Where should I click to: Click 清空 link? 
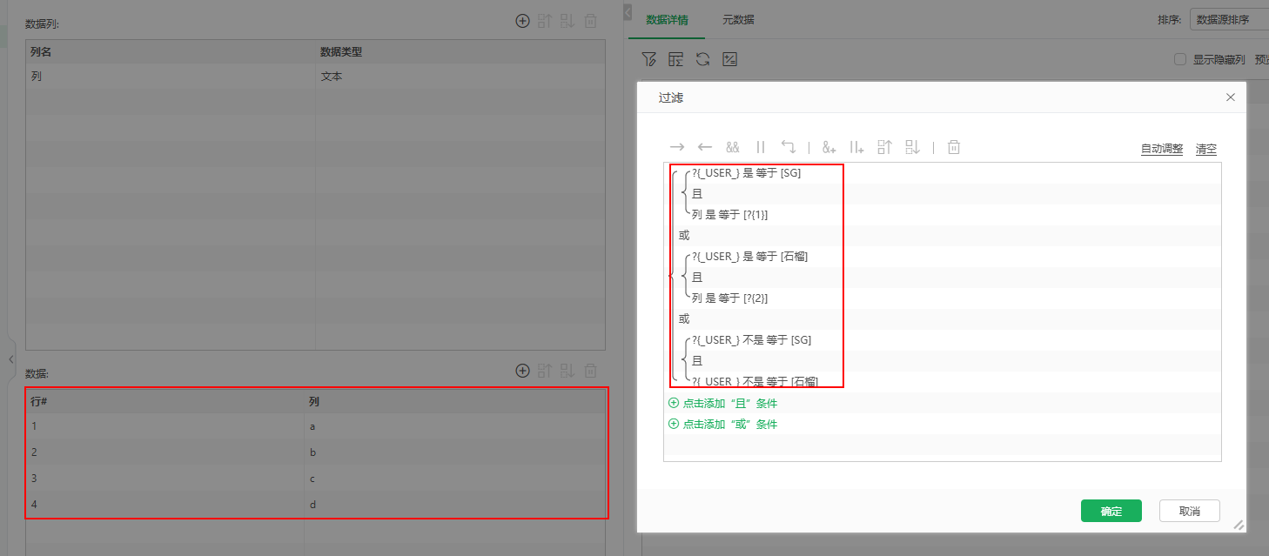1206,149
